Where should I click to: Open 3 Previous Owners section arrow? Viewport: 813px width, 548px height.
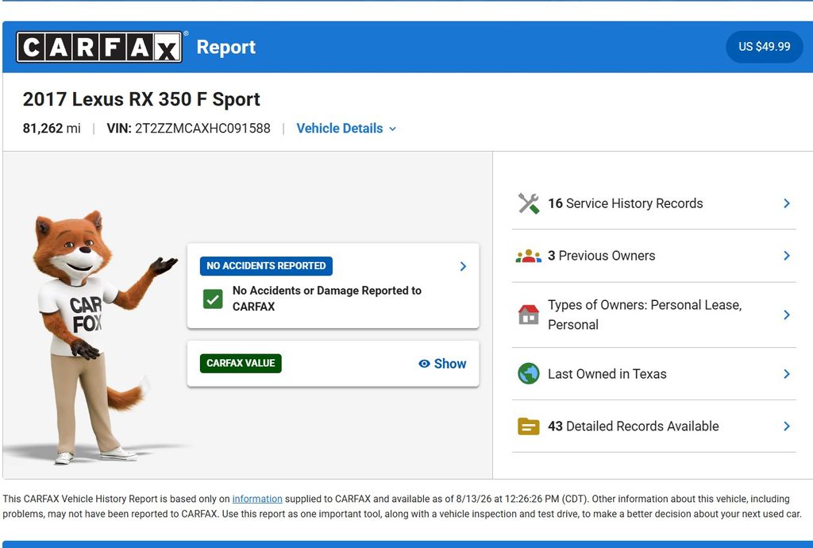click(x=787, y=256)
